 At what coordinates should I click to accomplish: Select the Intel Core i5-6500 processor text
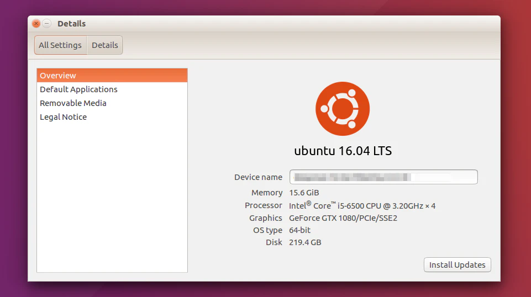click(x=362, y=205)
